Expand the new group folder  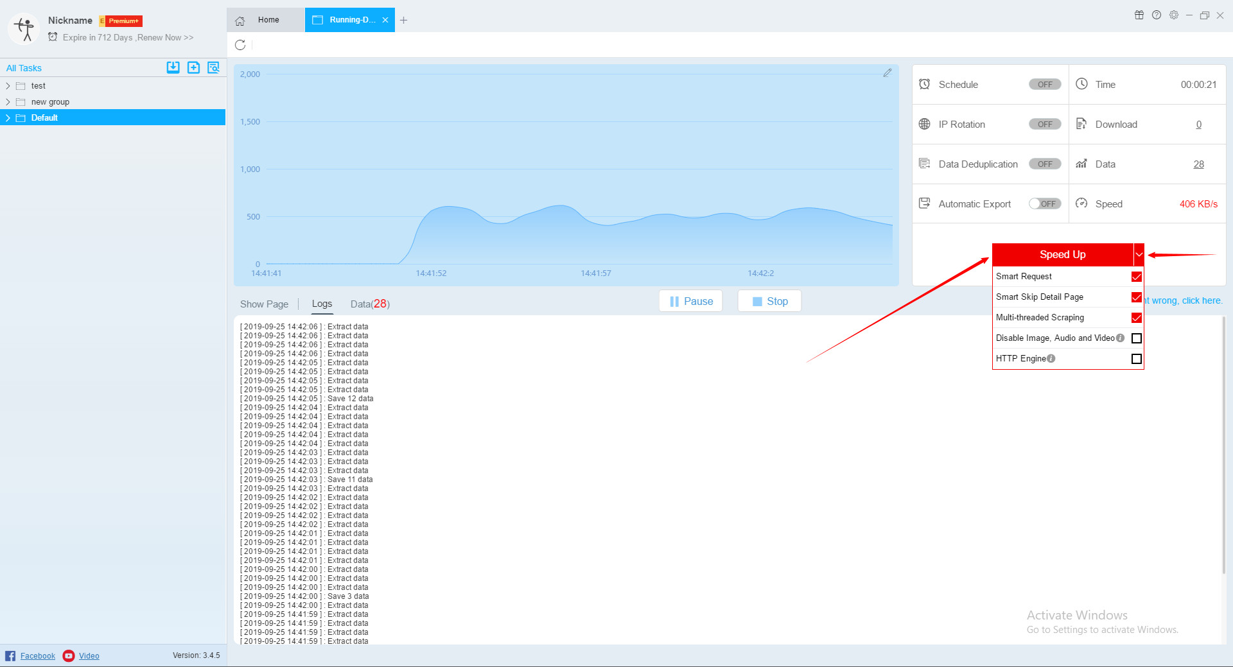coord(8,102)
